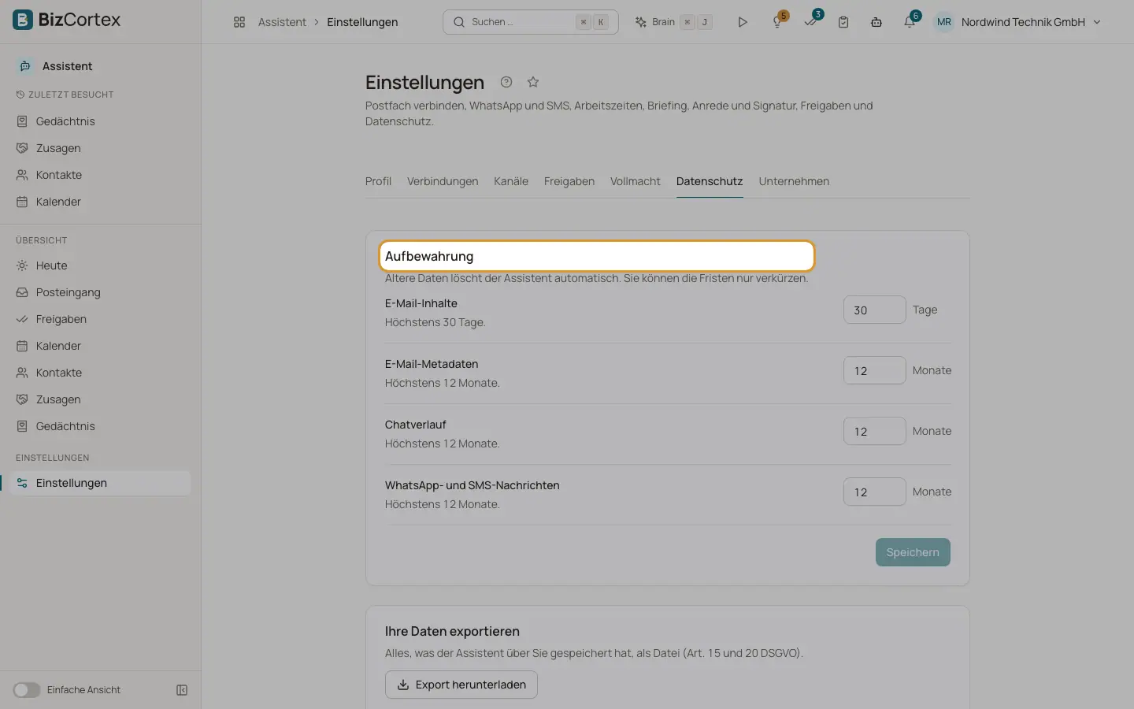Open Heute in the Übersicht section
This screenshot has height=709, width=1134.
[x=101, y=265]
